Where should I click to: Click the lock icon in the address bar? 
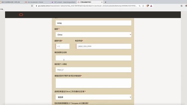[x=36, y=6]
